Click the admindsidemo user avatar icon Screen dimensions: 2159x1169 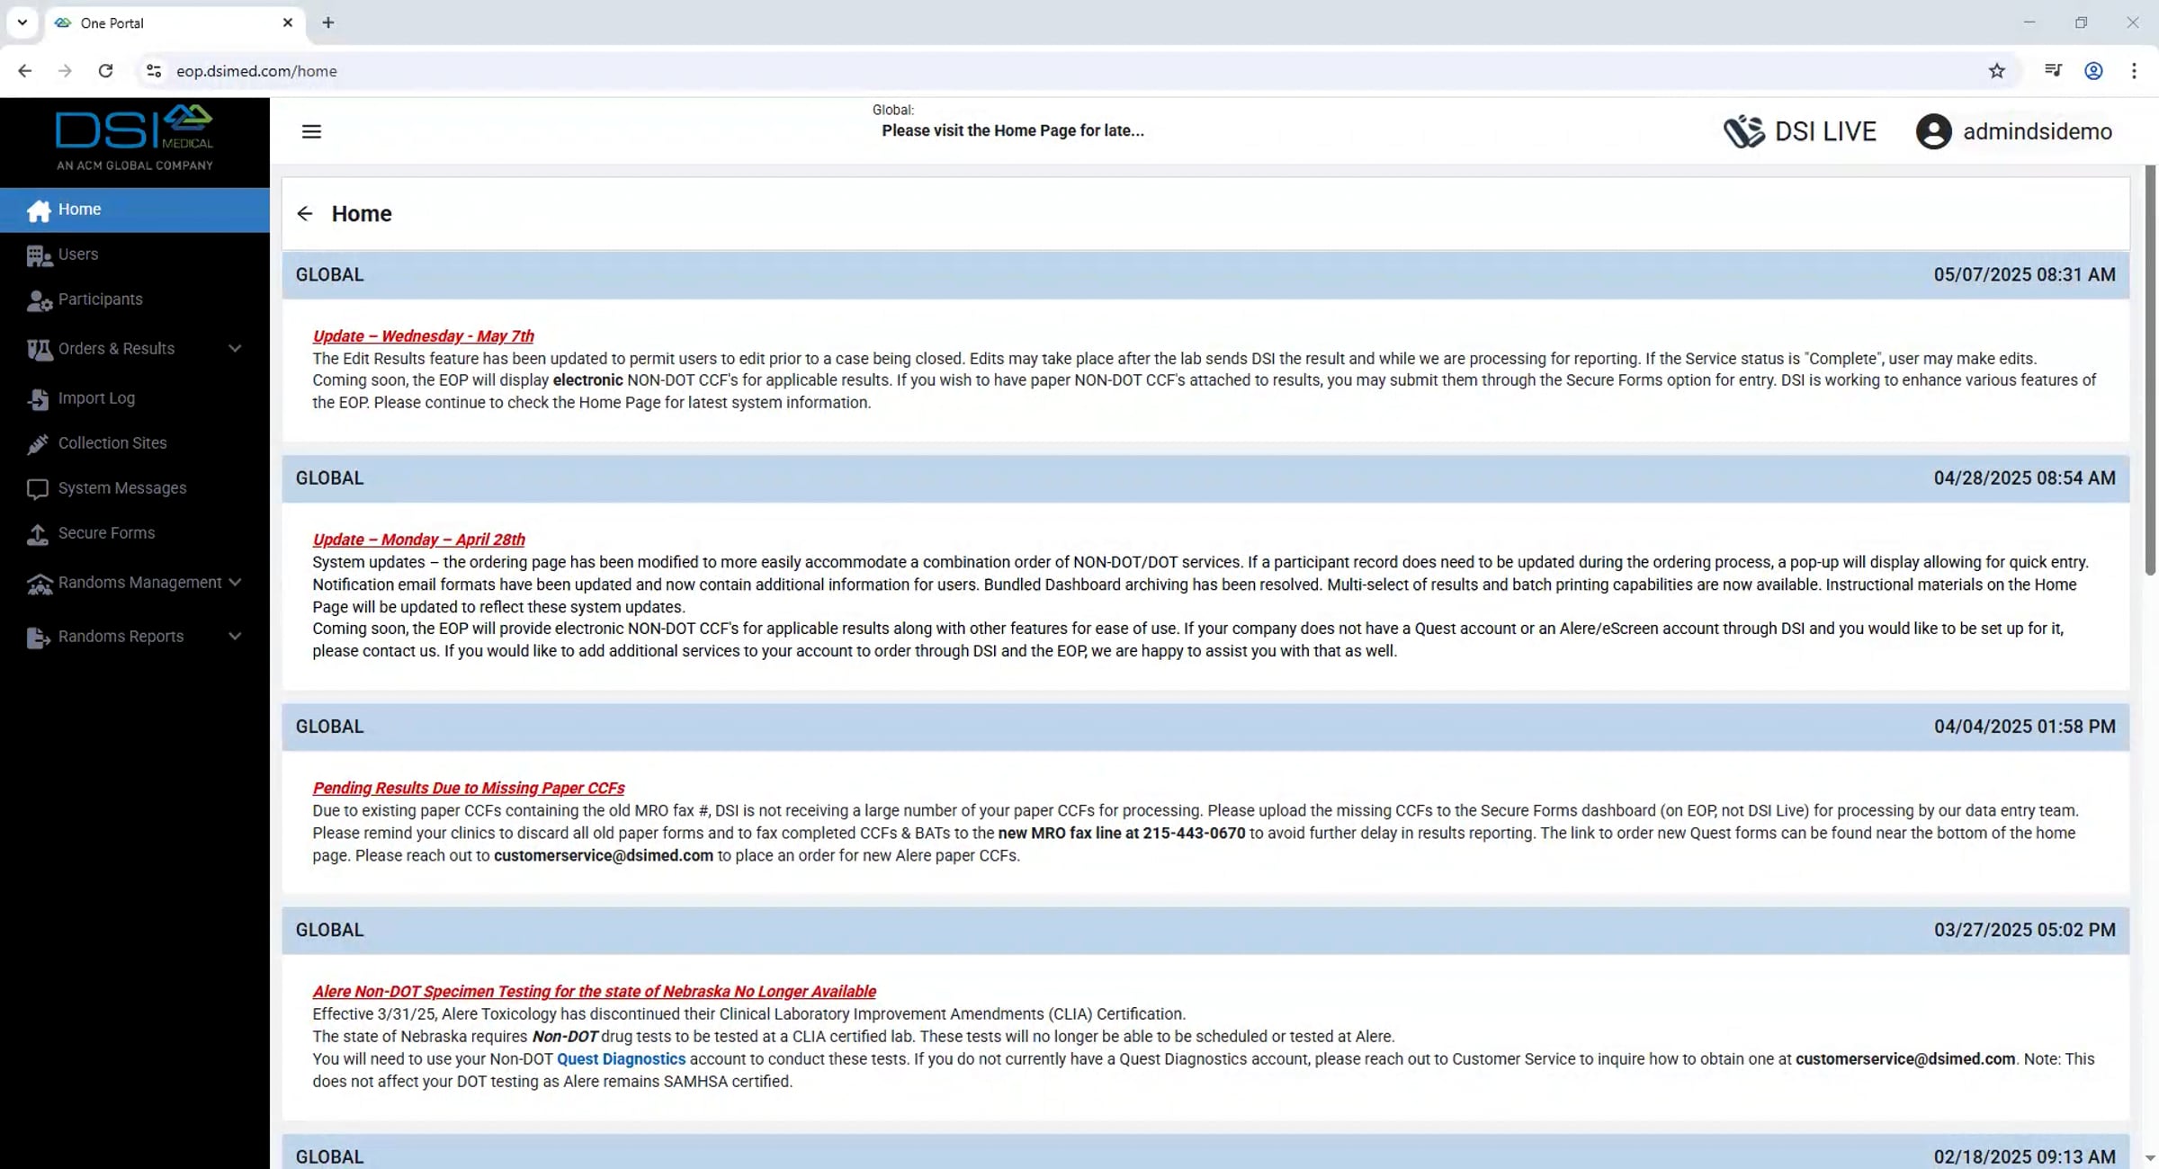pos(1933,131)
